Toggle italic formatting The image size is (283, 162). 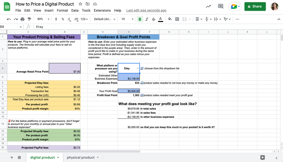(x=146, y=19)
